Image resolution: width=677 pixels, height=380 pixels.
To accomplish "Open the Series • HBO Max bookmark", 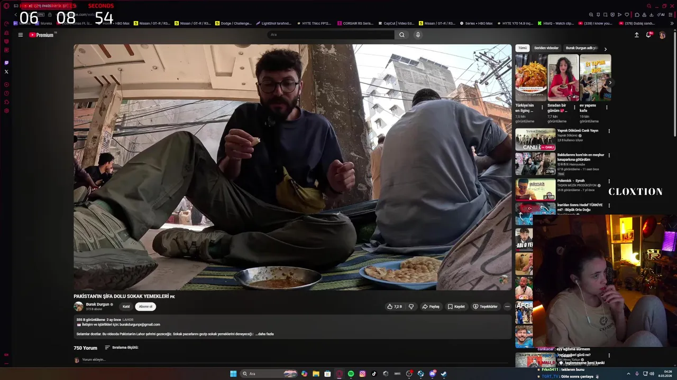I will (477, 23).
